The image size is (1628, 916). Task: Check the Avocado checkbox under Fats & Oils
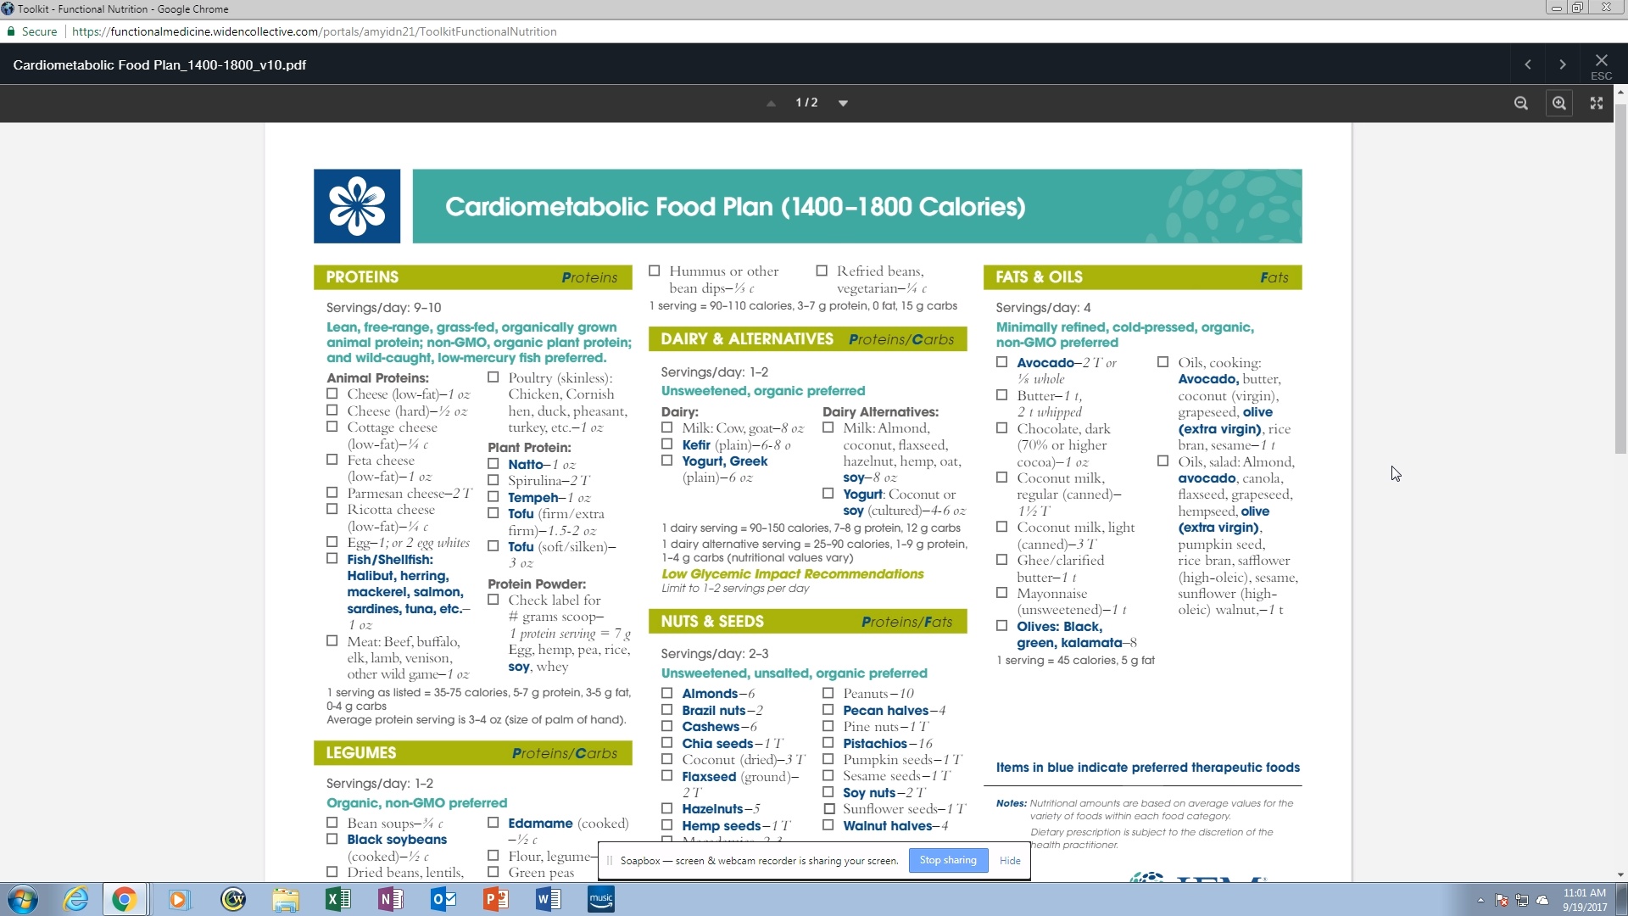pos(1001,362)
